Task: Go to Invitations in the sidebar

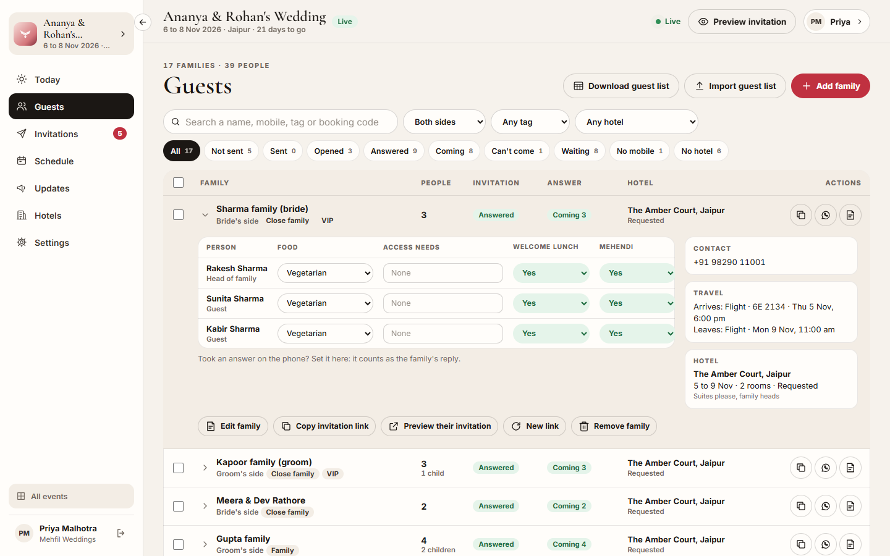Action: [x=71, y=134]
